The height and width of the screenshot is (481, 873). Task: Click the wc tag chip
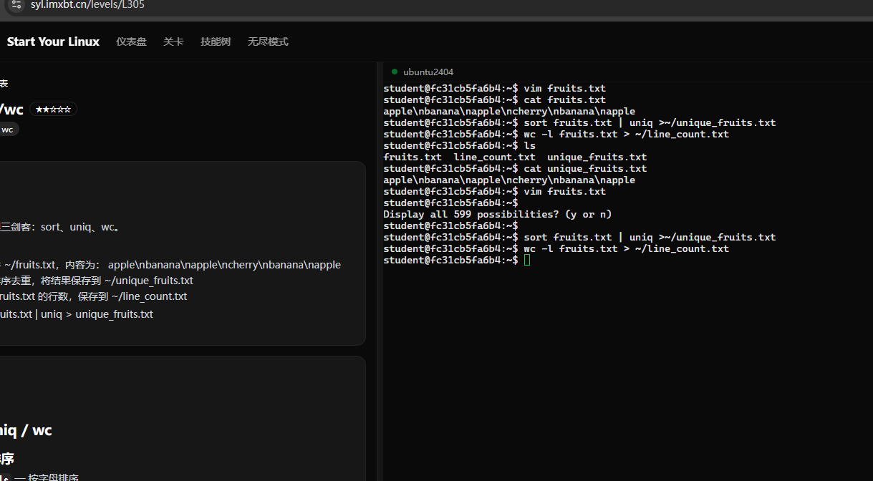click(x=8, y=130)
